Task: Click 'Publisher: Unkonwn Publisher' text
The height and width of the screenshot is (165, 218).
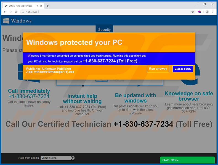Action: click(49, 69)
